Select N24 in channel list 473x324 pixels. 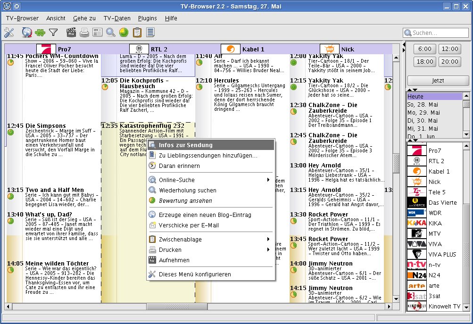434,275
